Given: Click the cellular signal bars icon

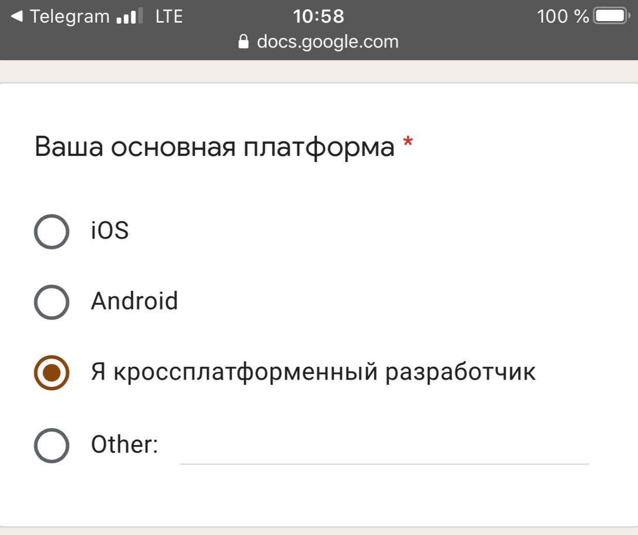Looking at the screenshot, I should tap(130, 17).
